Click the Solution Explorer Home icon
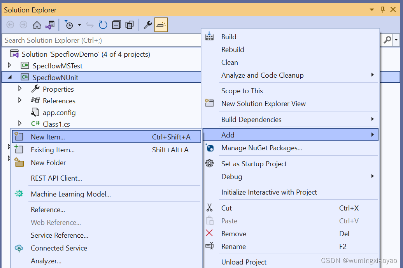This screenshot has width=403, height=268. click(x=36, y=24)
